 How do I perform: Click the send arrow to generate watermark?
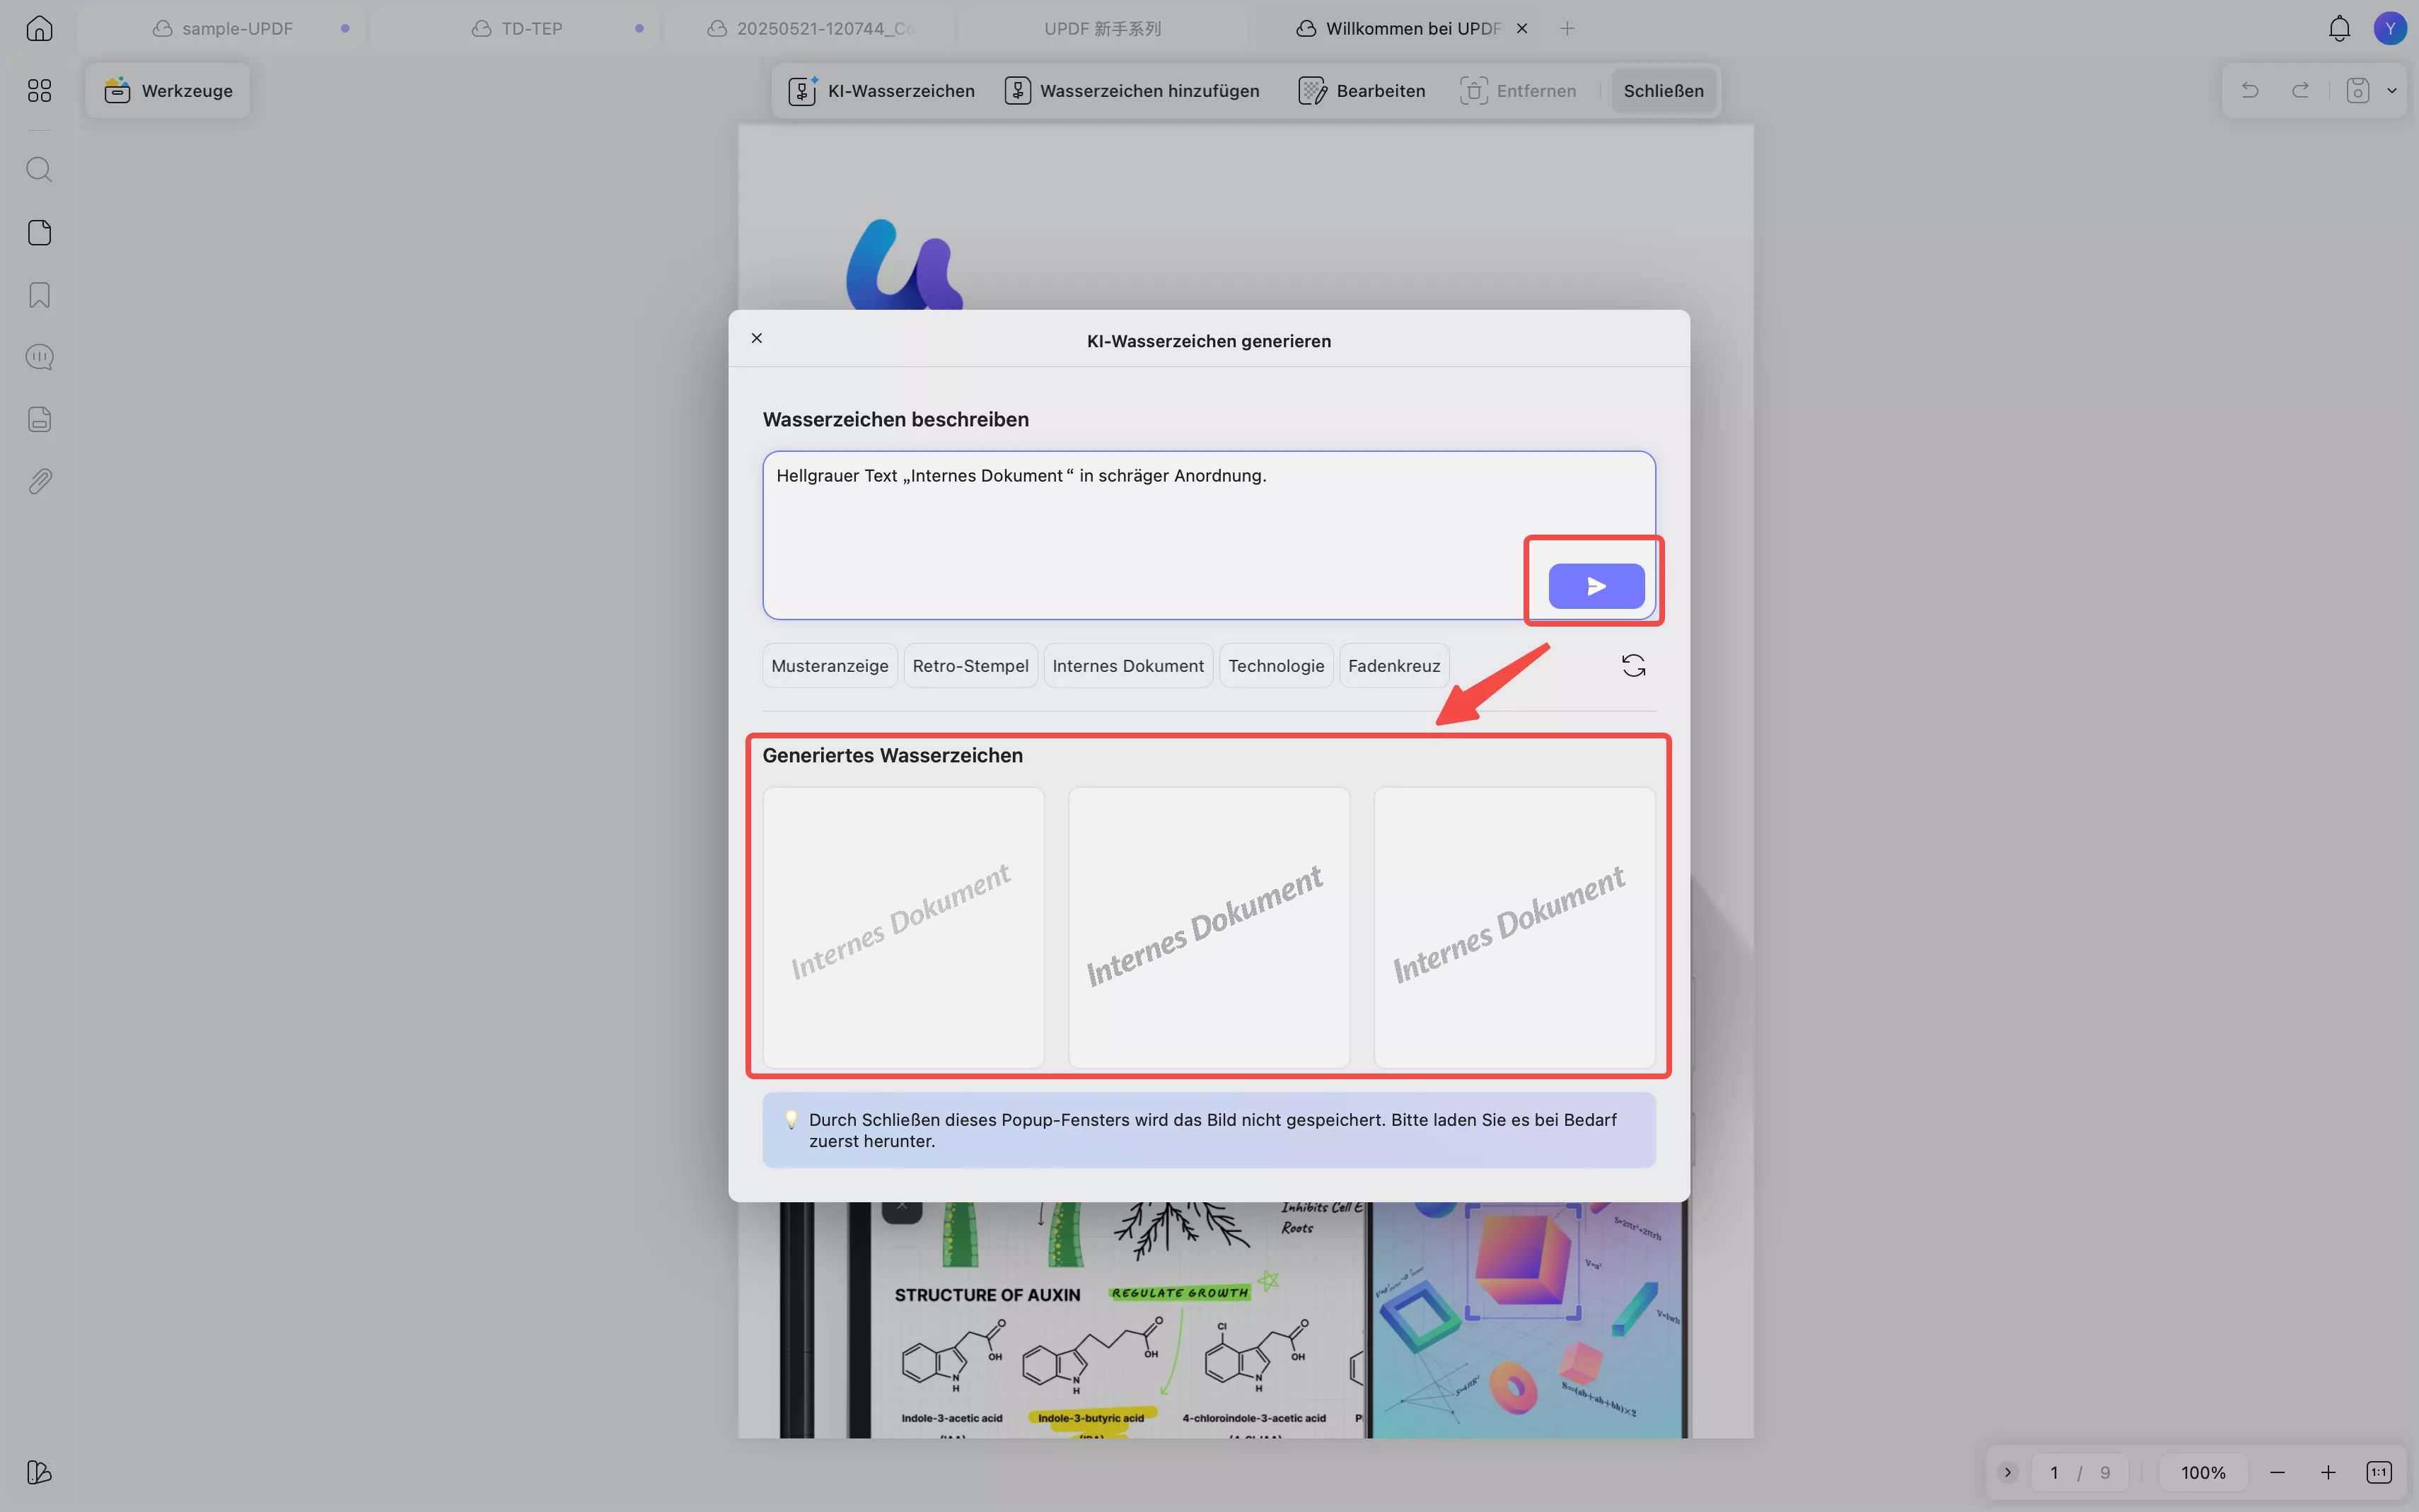[x=1595, y=586]
